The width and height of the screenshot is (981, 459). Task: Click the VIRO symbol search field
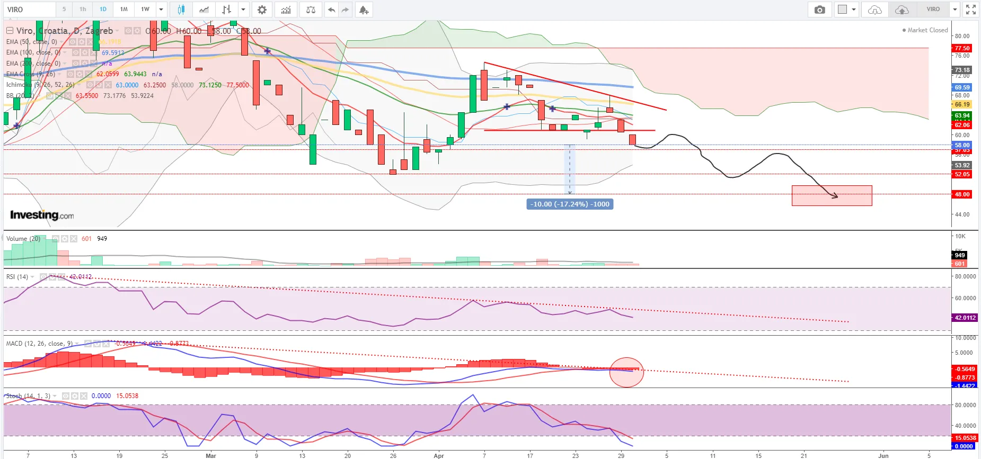click(29, 10)
